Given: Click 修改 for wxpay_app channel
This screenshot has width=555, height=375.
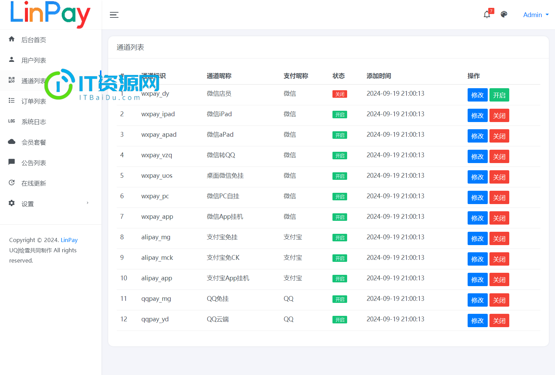Looking at the screenshot, I should tap(478, 218).
